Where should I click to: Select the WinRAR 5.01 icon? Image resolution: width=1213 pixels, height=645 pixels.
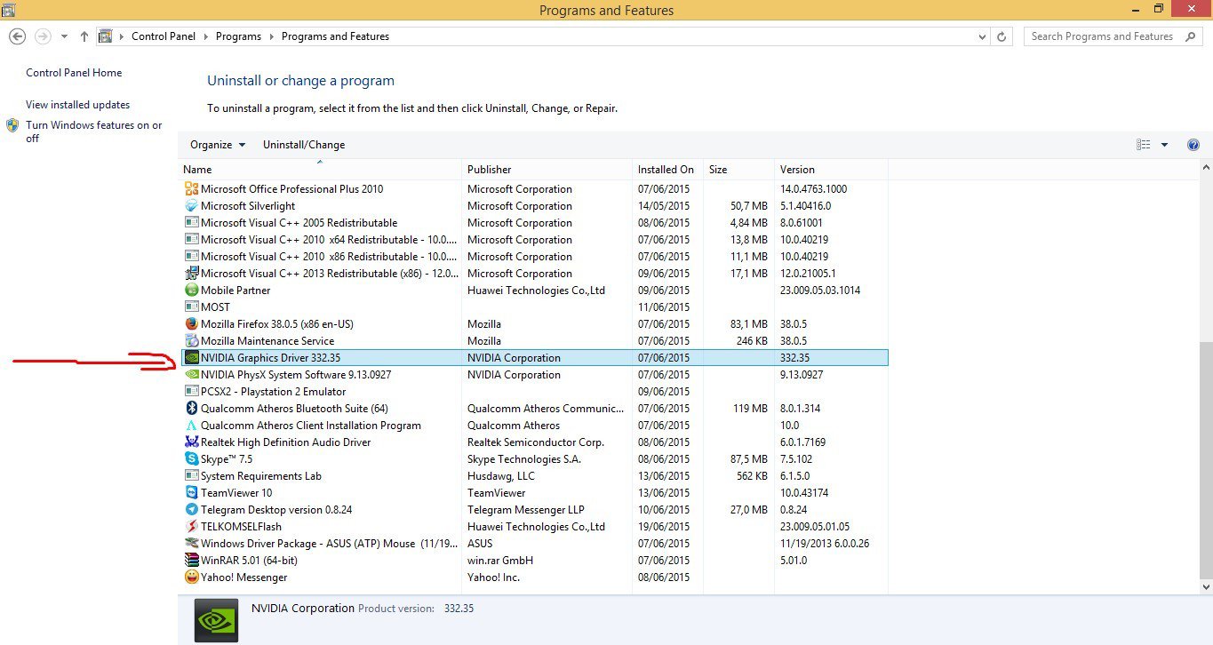pos(191,561)
